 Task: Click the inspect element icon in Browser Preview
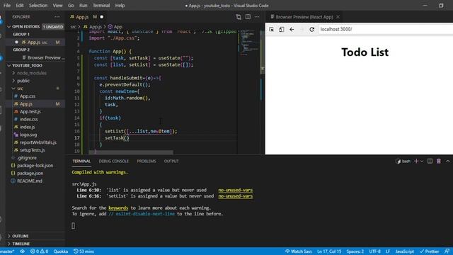click(x=271, y=29)
